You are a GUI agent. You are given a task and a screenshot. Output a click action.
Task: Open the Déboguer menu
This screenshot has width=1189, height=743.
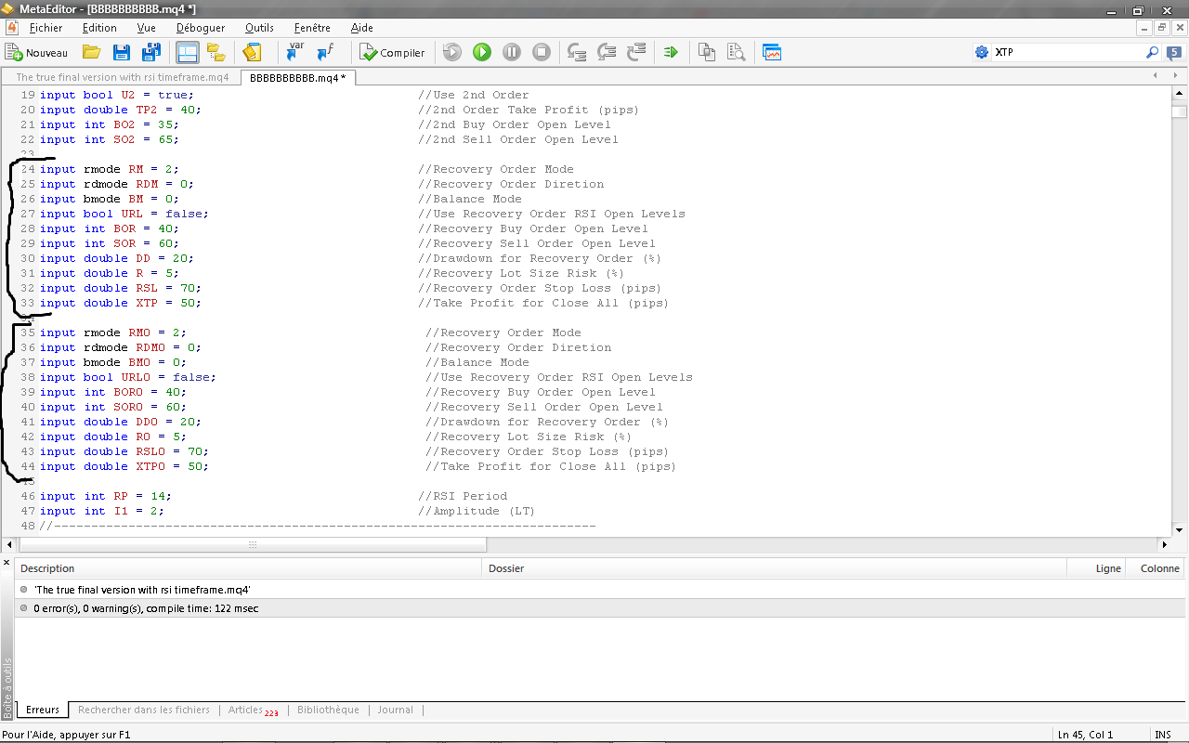click(x=201, y=28)
